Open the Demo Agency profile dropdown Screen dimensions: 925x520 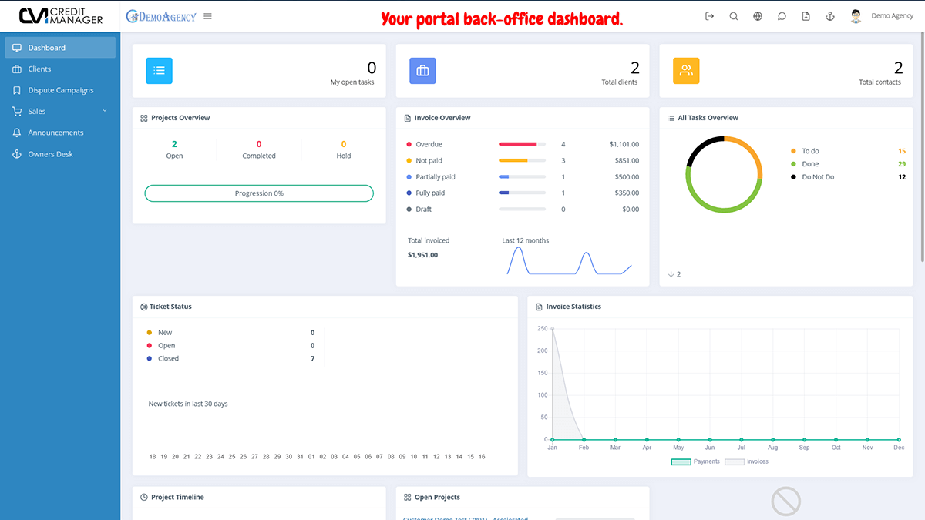892,15
